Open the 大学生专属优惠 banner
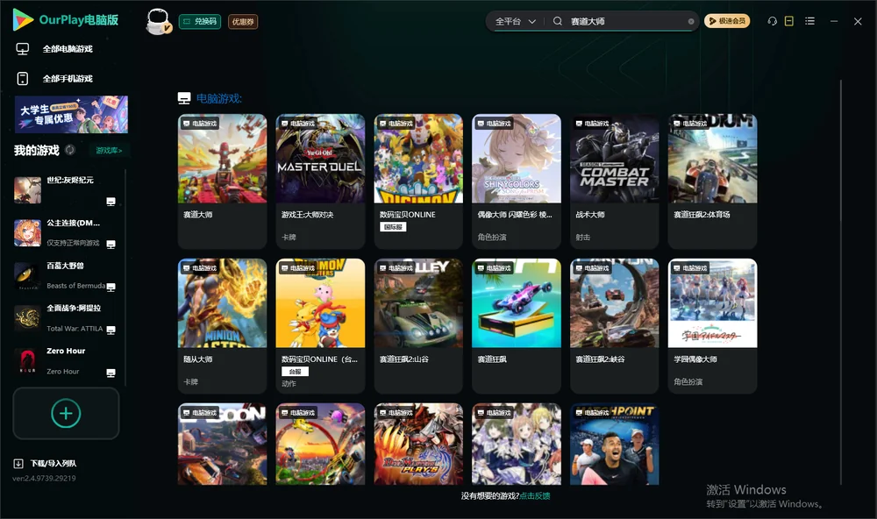This screenshot has width=877, height=519. pos(71,114)
